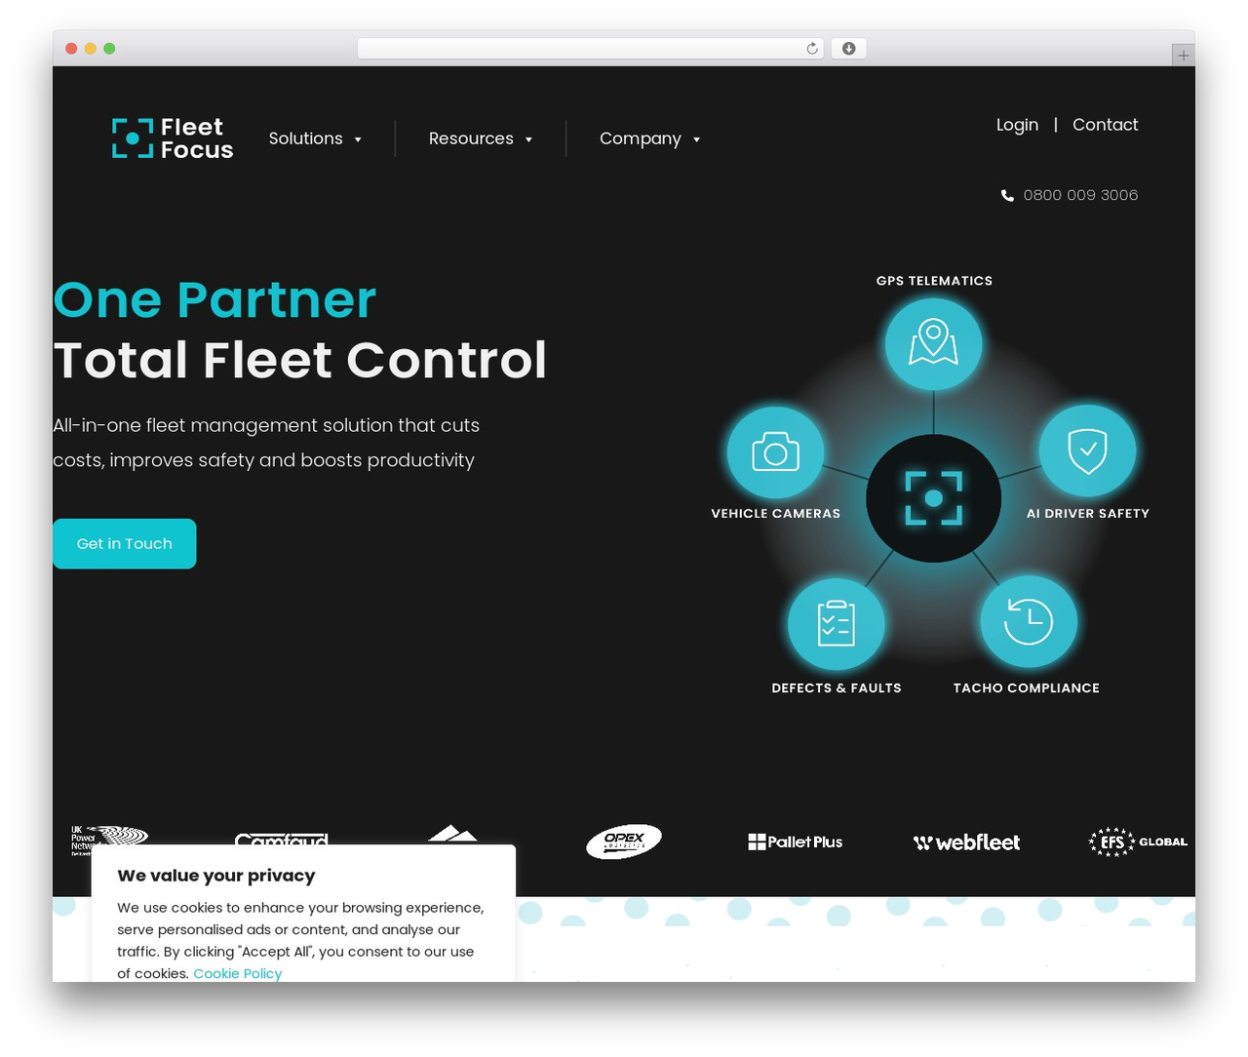Image resolution: width=1248 pixels, height=1057 pixels.
Task: Click the Total Fleet Control heading
Action: click(300, 360)
